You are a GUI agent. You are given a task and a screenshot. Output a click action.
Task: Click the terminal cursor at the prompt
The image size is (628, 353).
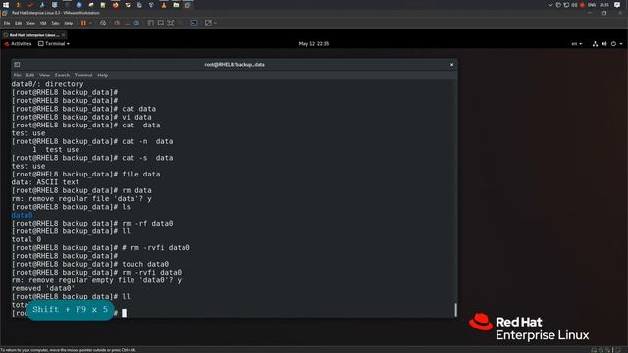click(125, 313)
